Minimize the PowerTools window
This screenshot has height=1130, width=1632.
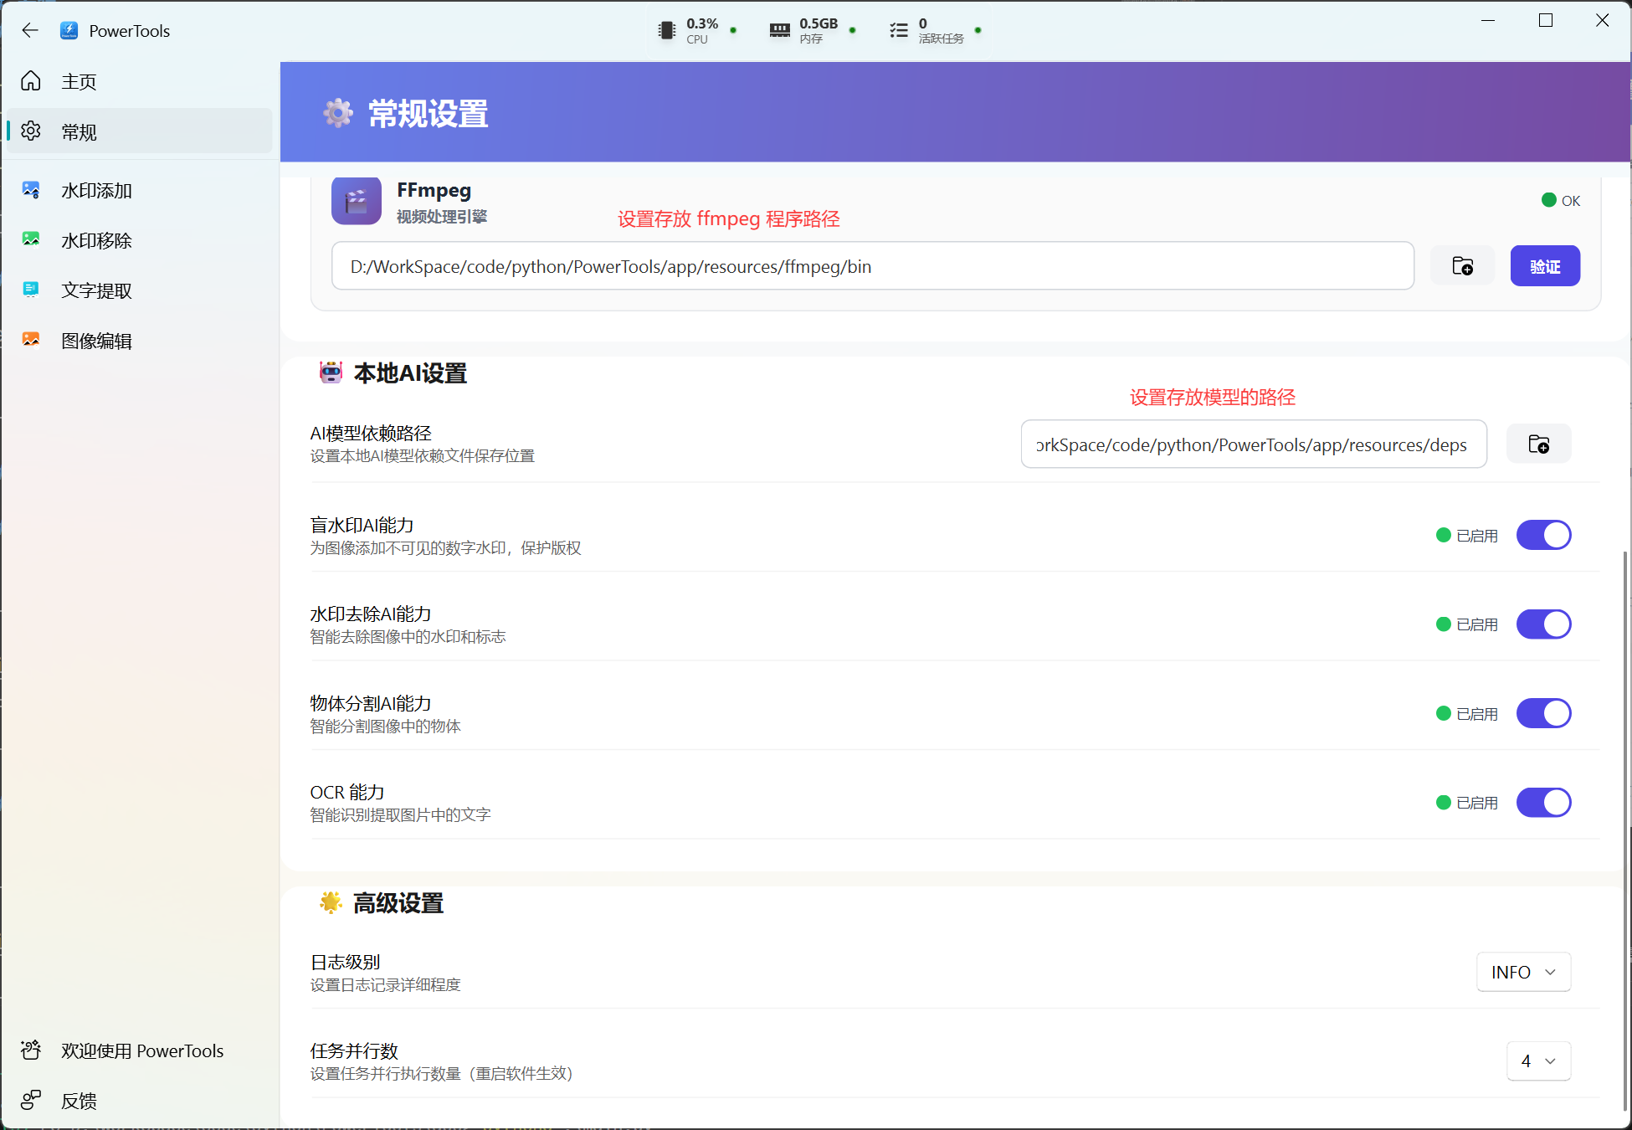click(x=1488, y=21)
